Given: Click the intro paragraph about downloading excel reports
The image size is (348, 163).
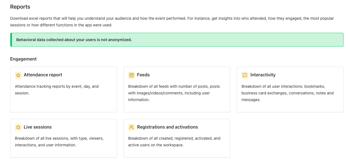Looking at the screenshot, I should [172, 22].
